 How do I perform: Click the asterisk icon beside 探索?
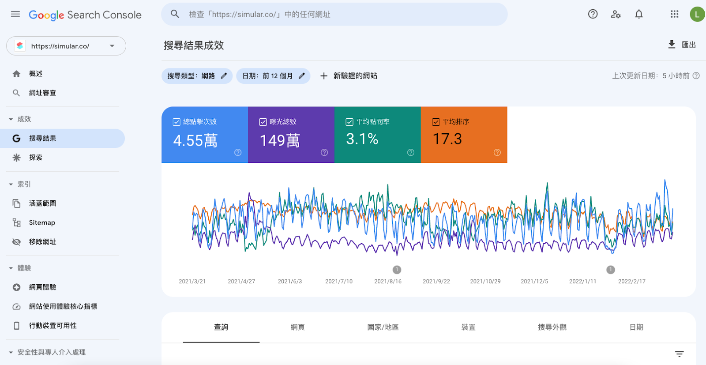point(16,158)
